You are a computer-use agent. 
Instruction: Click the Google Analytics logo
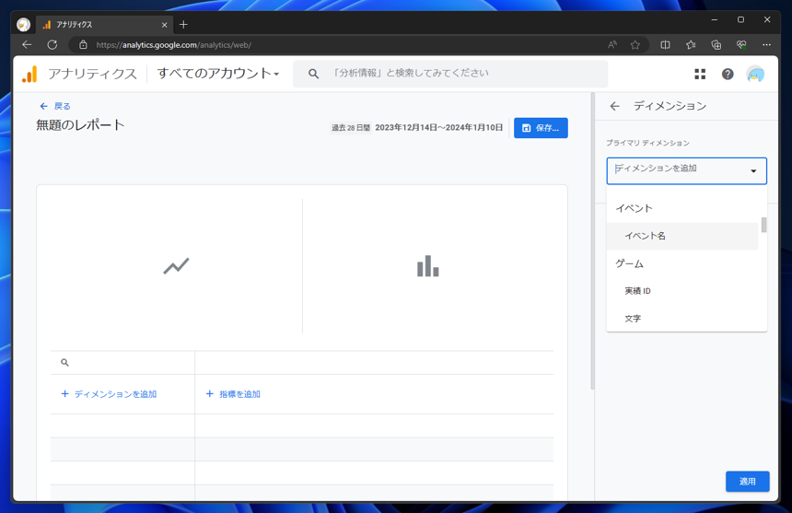point(29,75)
